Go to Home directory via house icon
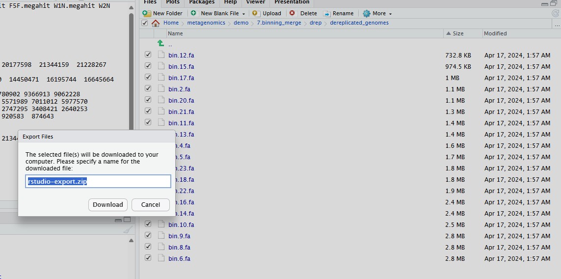The height and width of the screenshot is (279, 561). tap(156, 23)
